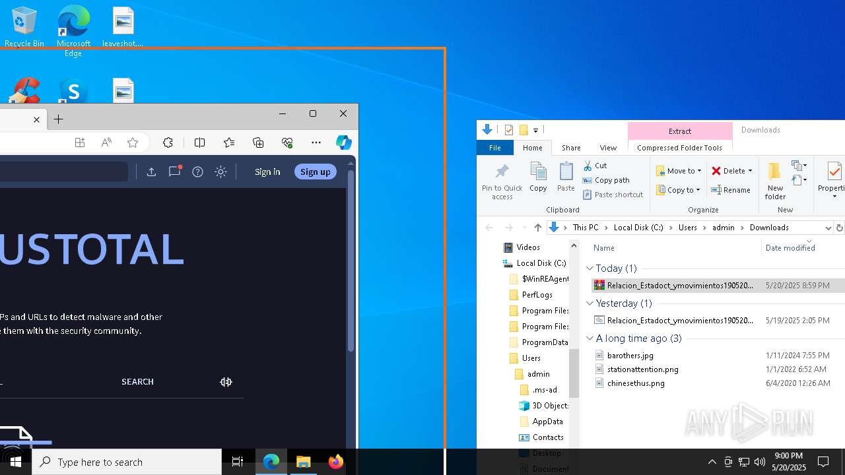Open VirusTotal help question icon
This screenshot has width=845, height=475.
[197, 172]
